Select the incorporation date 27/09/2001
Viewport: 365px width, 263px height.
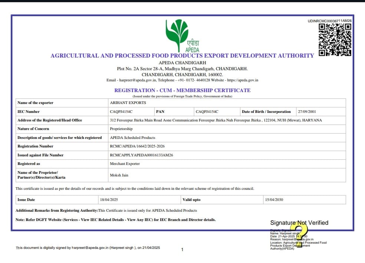click(307, 112)
